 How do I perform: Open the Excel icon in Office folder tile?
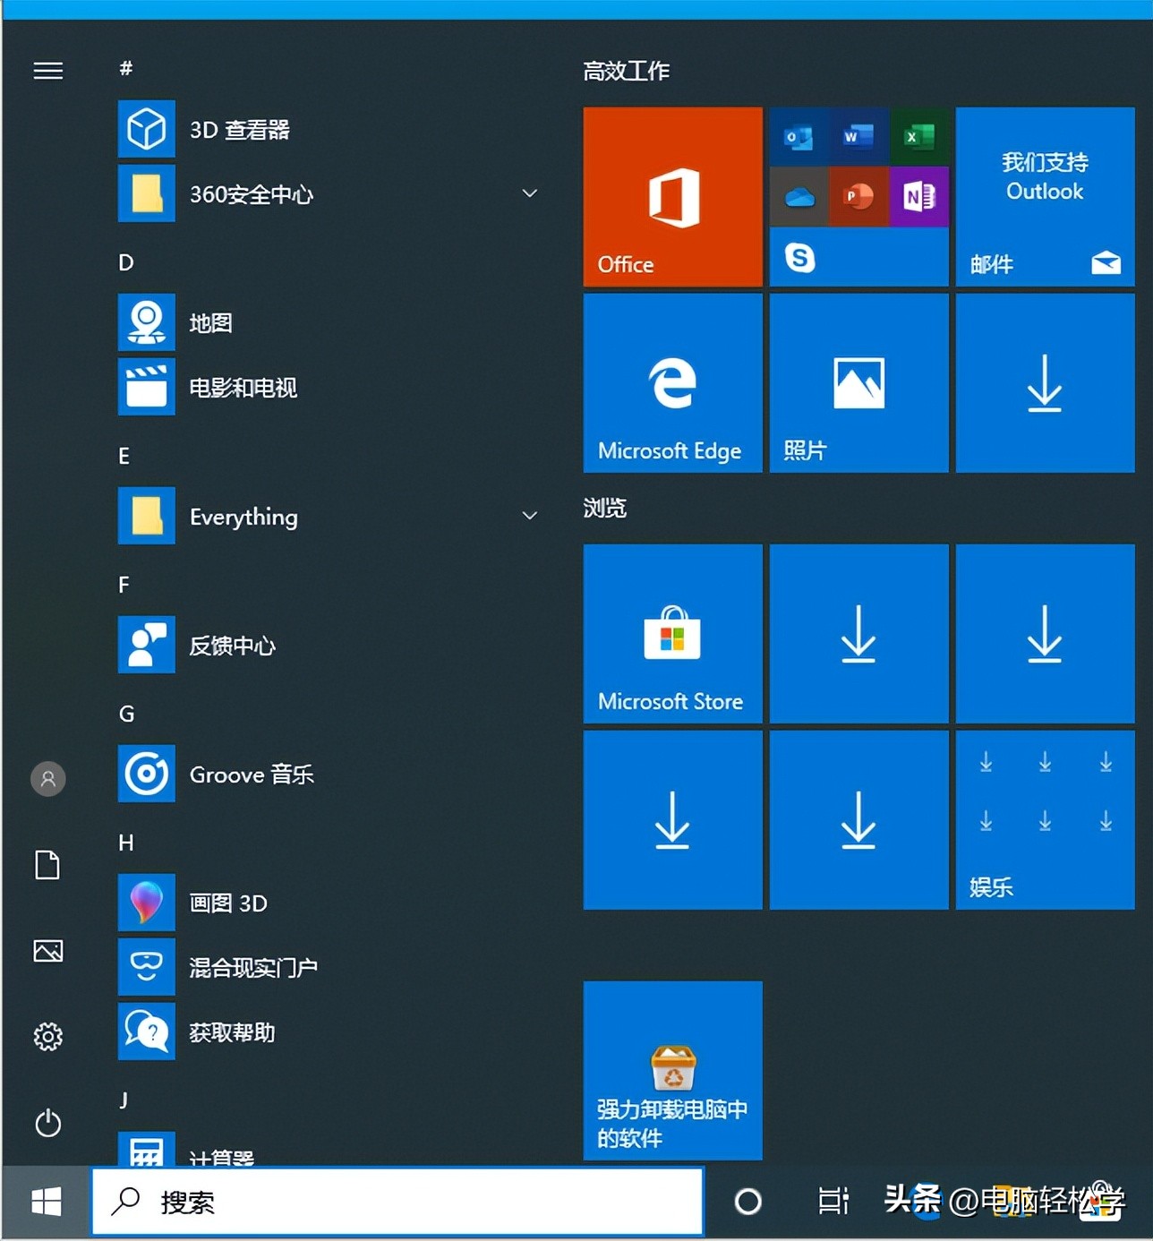[x=918, y=137]
